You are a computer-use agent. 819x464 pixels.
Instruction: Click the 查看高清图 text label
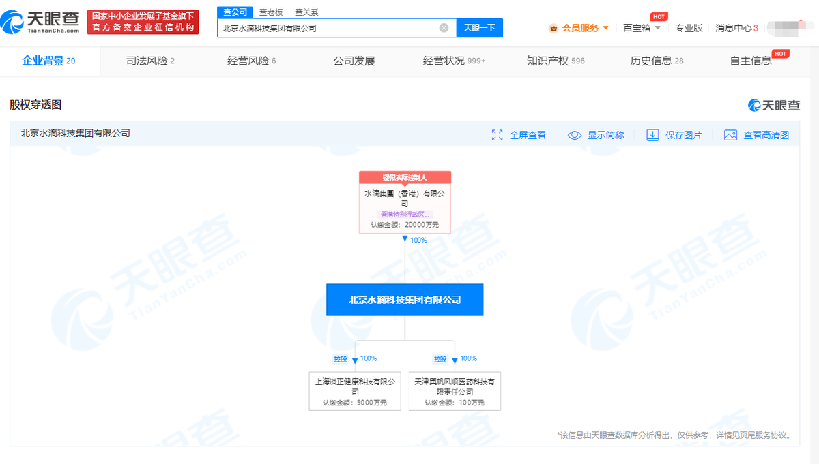point(766,135)
